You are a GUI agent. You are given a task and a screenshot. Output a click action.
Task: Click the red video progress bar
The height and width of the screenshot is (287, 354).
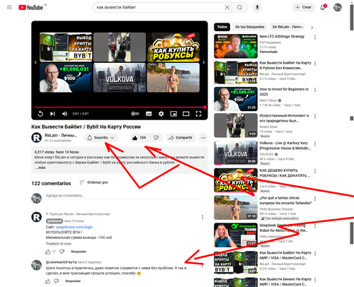coord(120,107)
